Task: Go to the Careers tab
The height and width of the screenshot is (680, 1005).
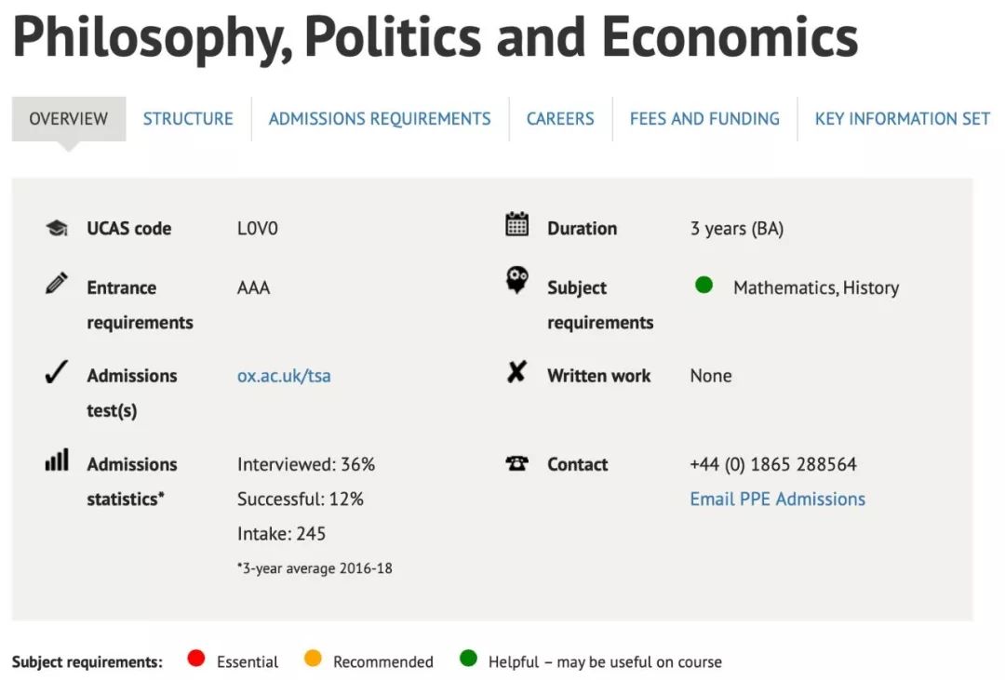Action: click(x=560, y=118)
